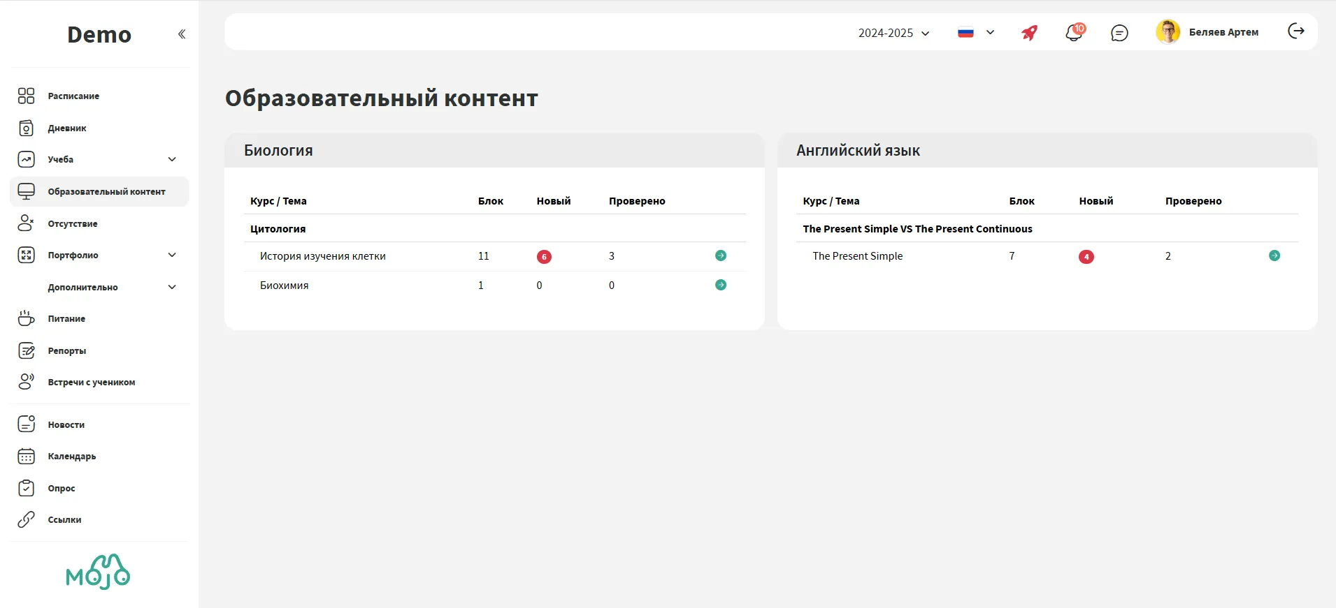Image resolution: width=1336 pixels, height=608 pixels.
Task: Open the notifications bell
Action: [1074, 33]
